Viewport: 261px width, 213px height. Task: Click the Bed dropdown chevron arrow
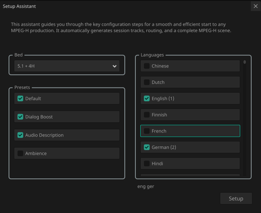point(115,66)
